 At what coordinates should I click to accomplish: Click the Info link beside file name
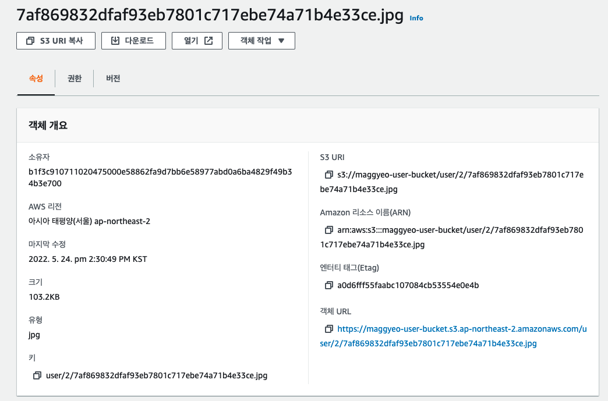(416, 18)
